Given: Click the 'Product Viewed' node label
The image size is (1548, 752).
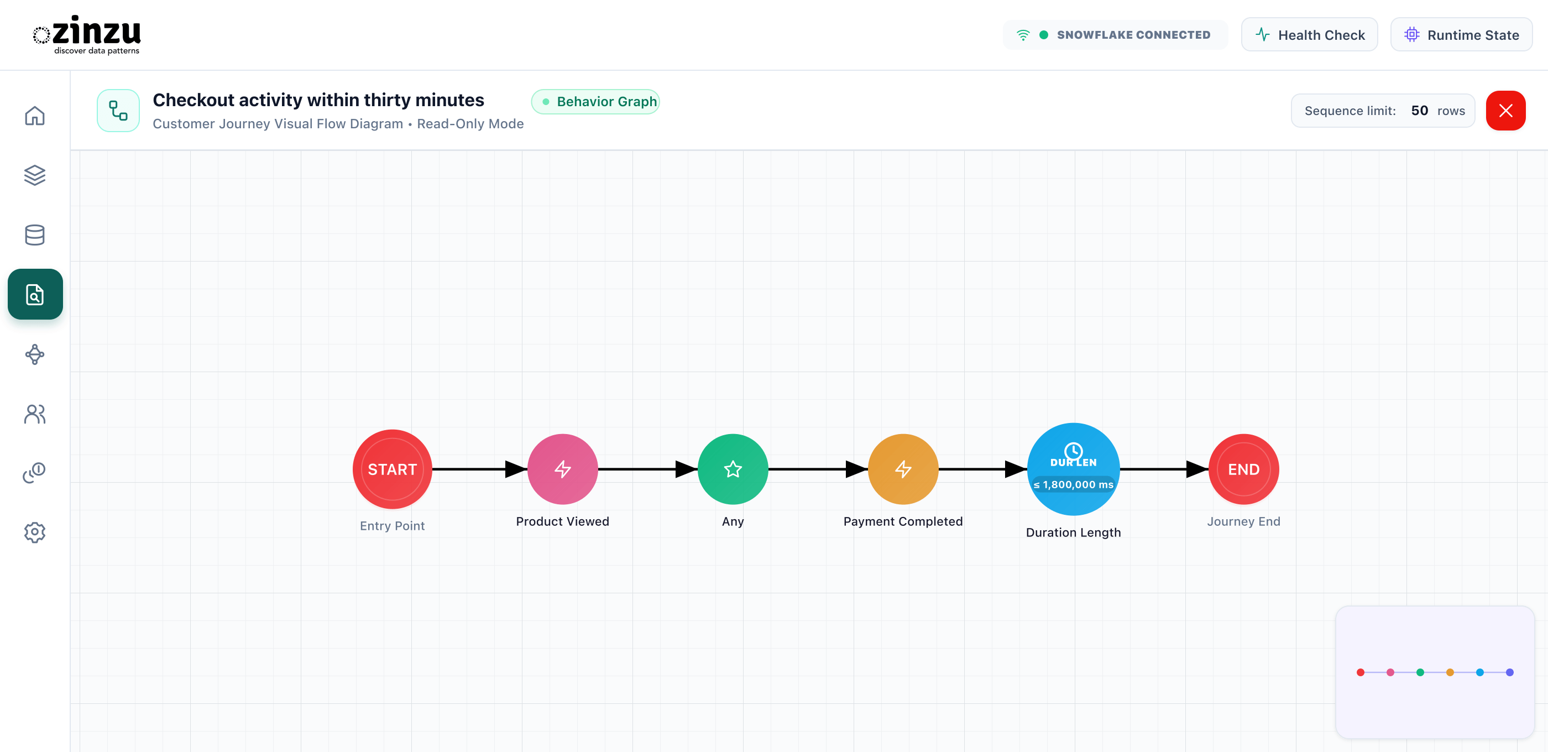Looking at the screenshot, I should [x=562, y=521].
